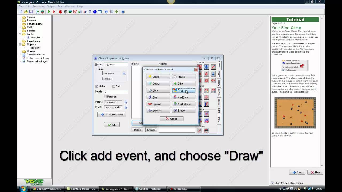Enable the Persistent checkbox

[105, 97]
